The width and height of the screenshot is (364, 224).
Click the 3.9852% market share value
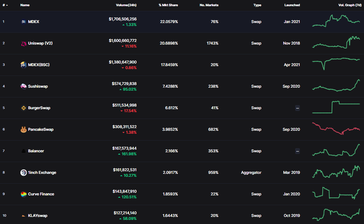[x=170, y=130]
